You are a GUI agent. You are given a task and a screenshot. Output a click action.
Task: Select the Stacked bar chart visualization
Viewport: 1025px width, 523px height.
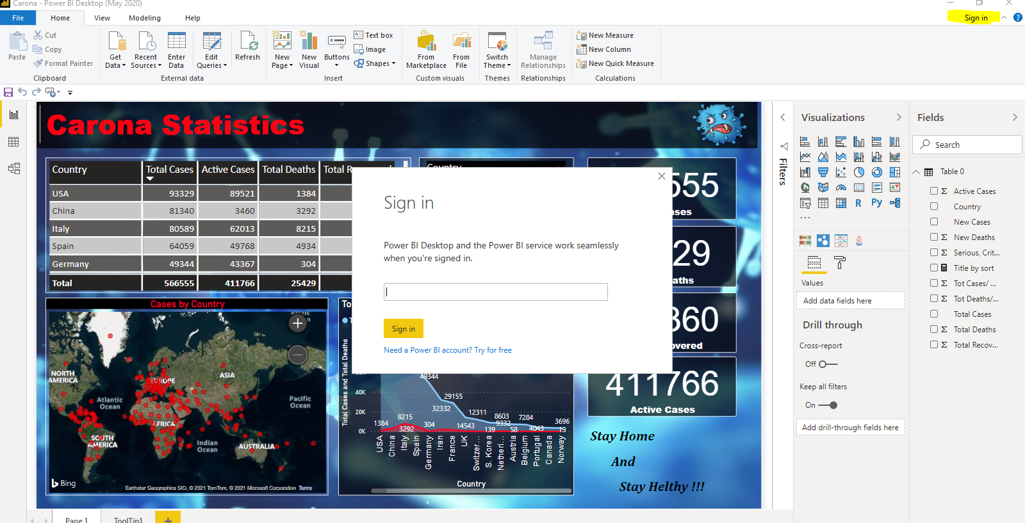point(805,141)
